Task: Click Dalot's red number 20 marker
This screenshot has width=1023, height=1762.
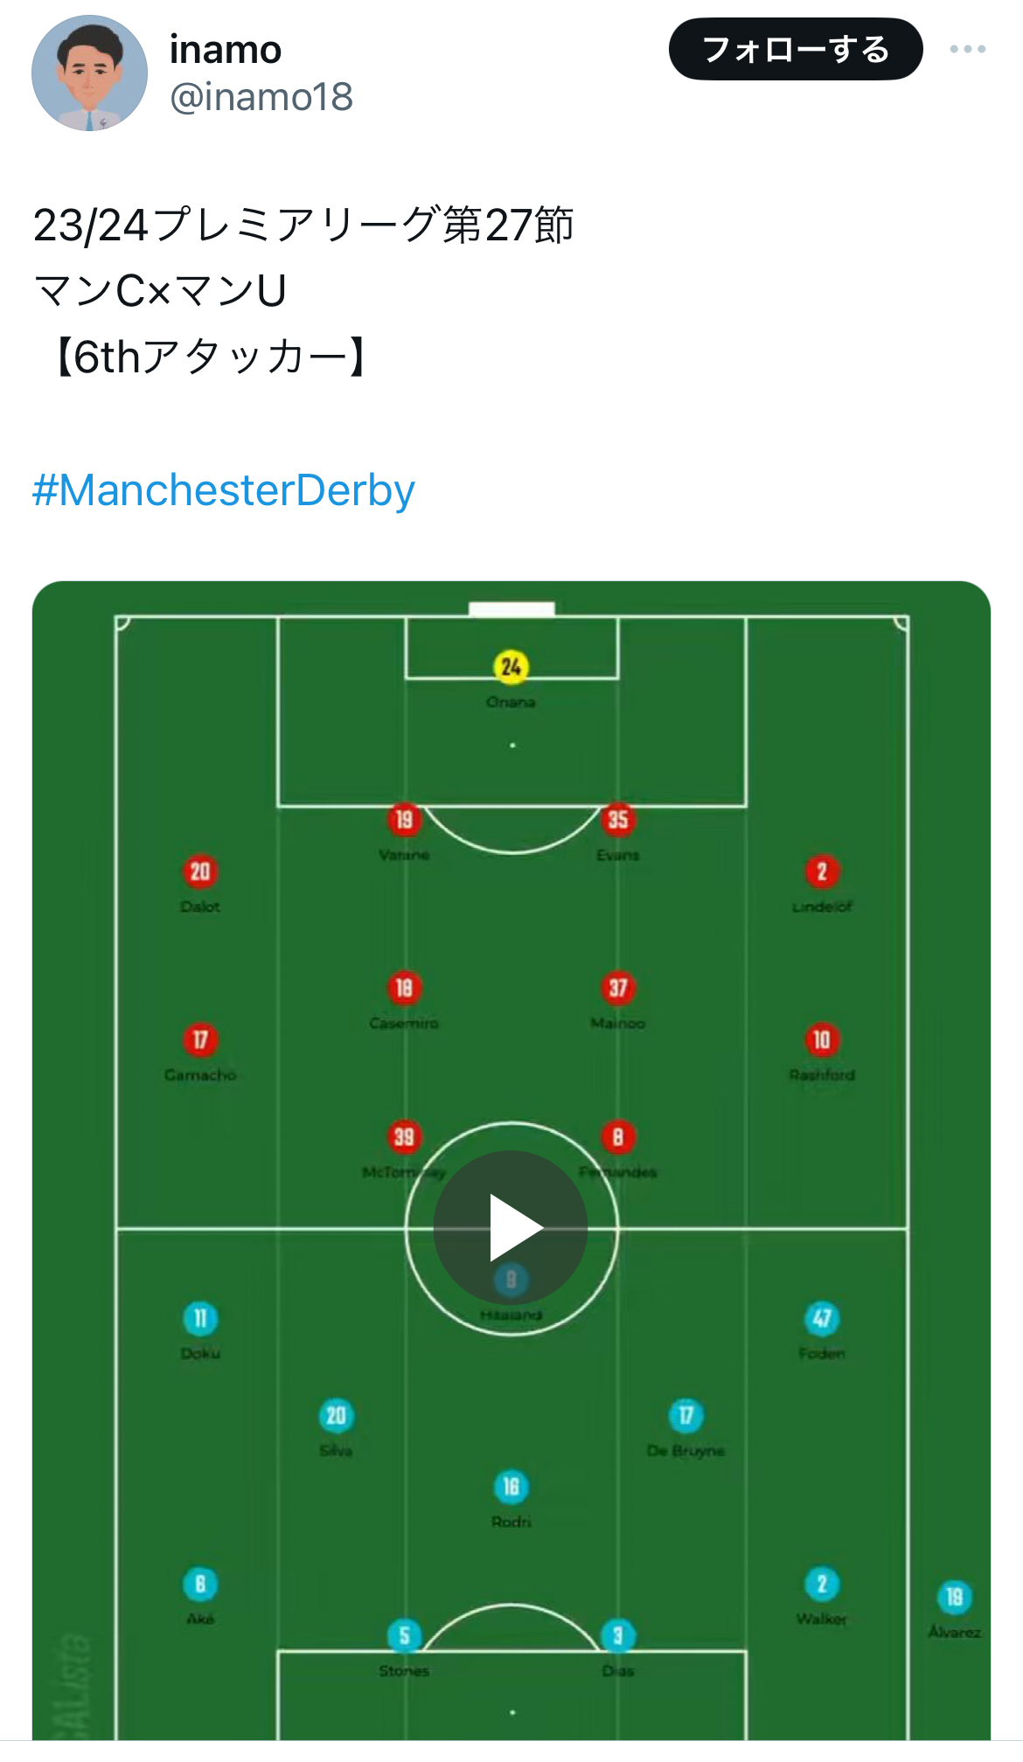Action: 200,871
